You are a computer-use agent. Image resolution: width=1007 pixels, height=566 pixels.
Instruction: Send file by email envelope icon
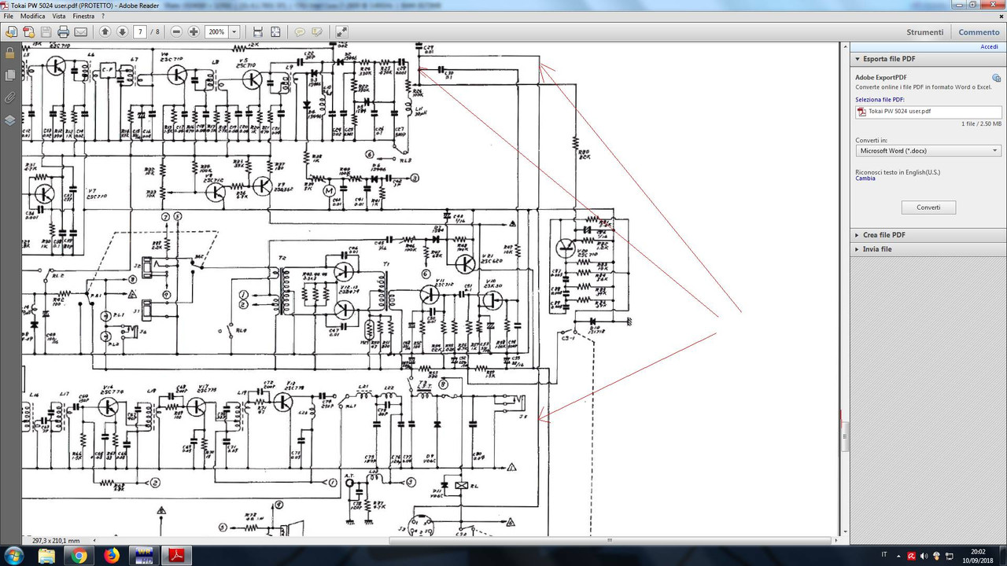click(x=80, y=32)
